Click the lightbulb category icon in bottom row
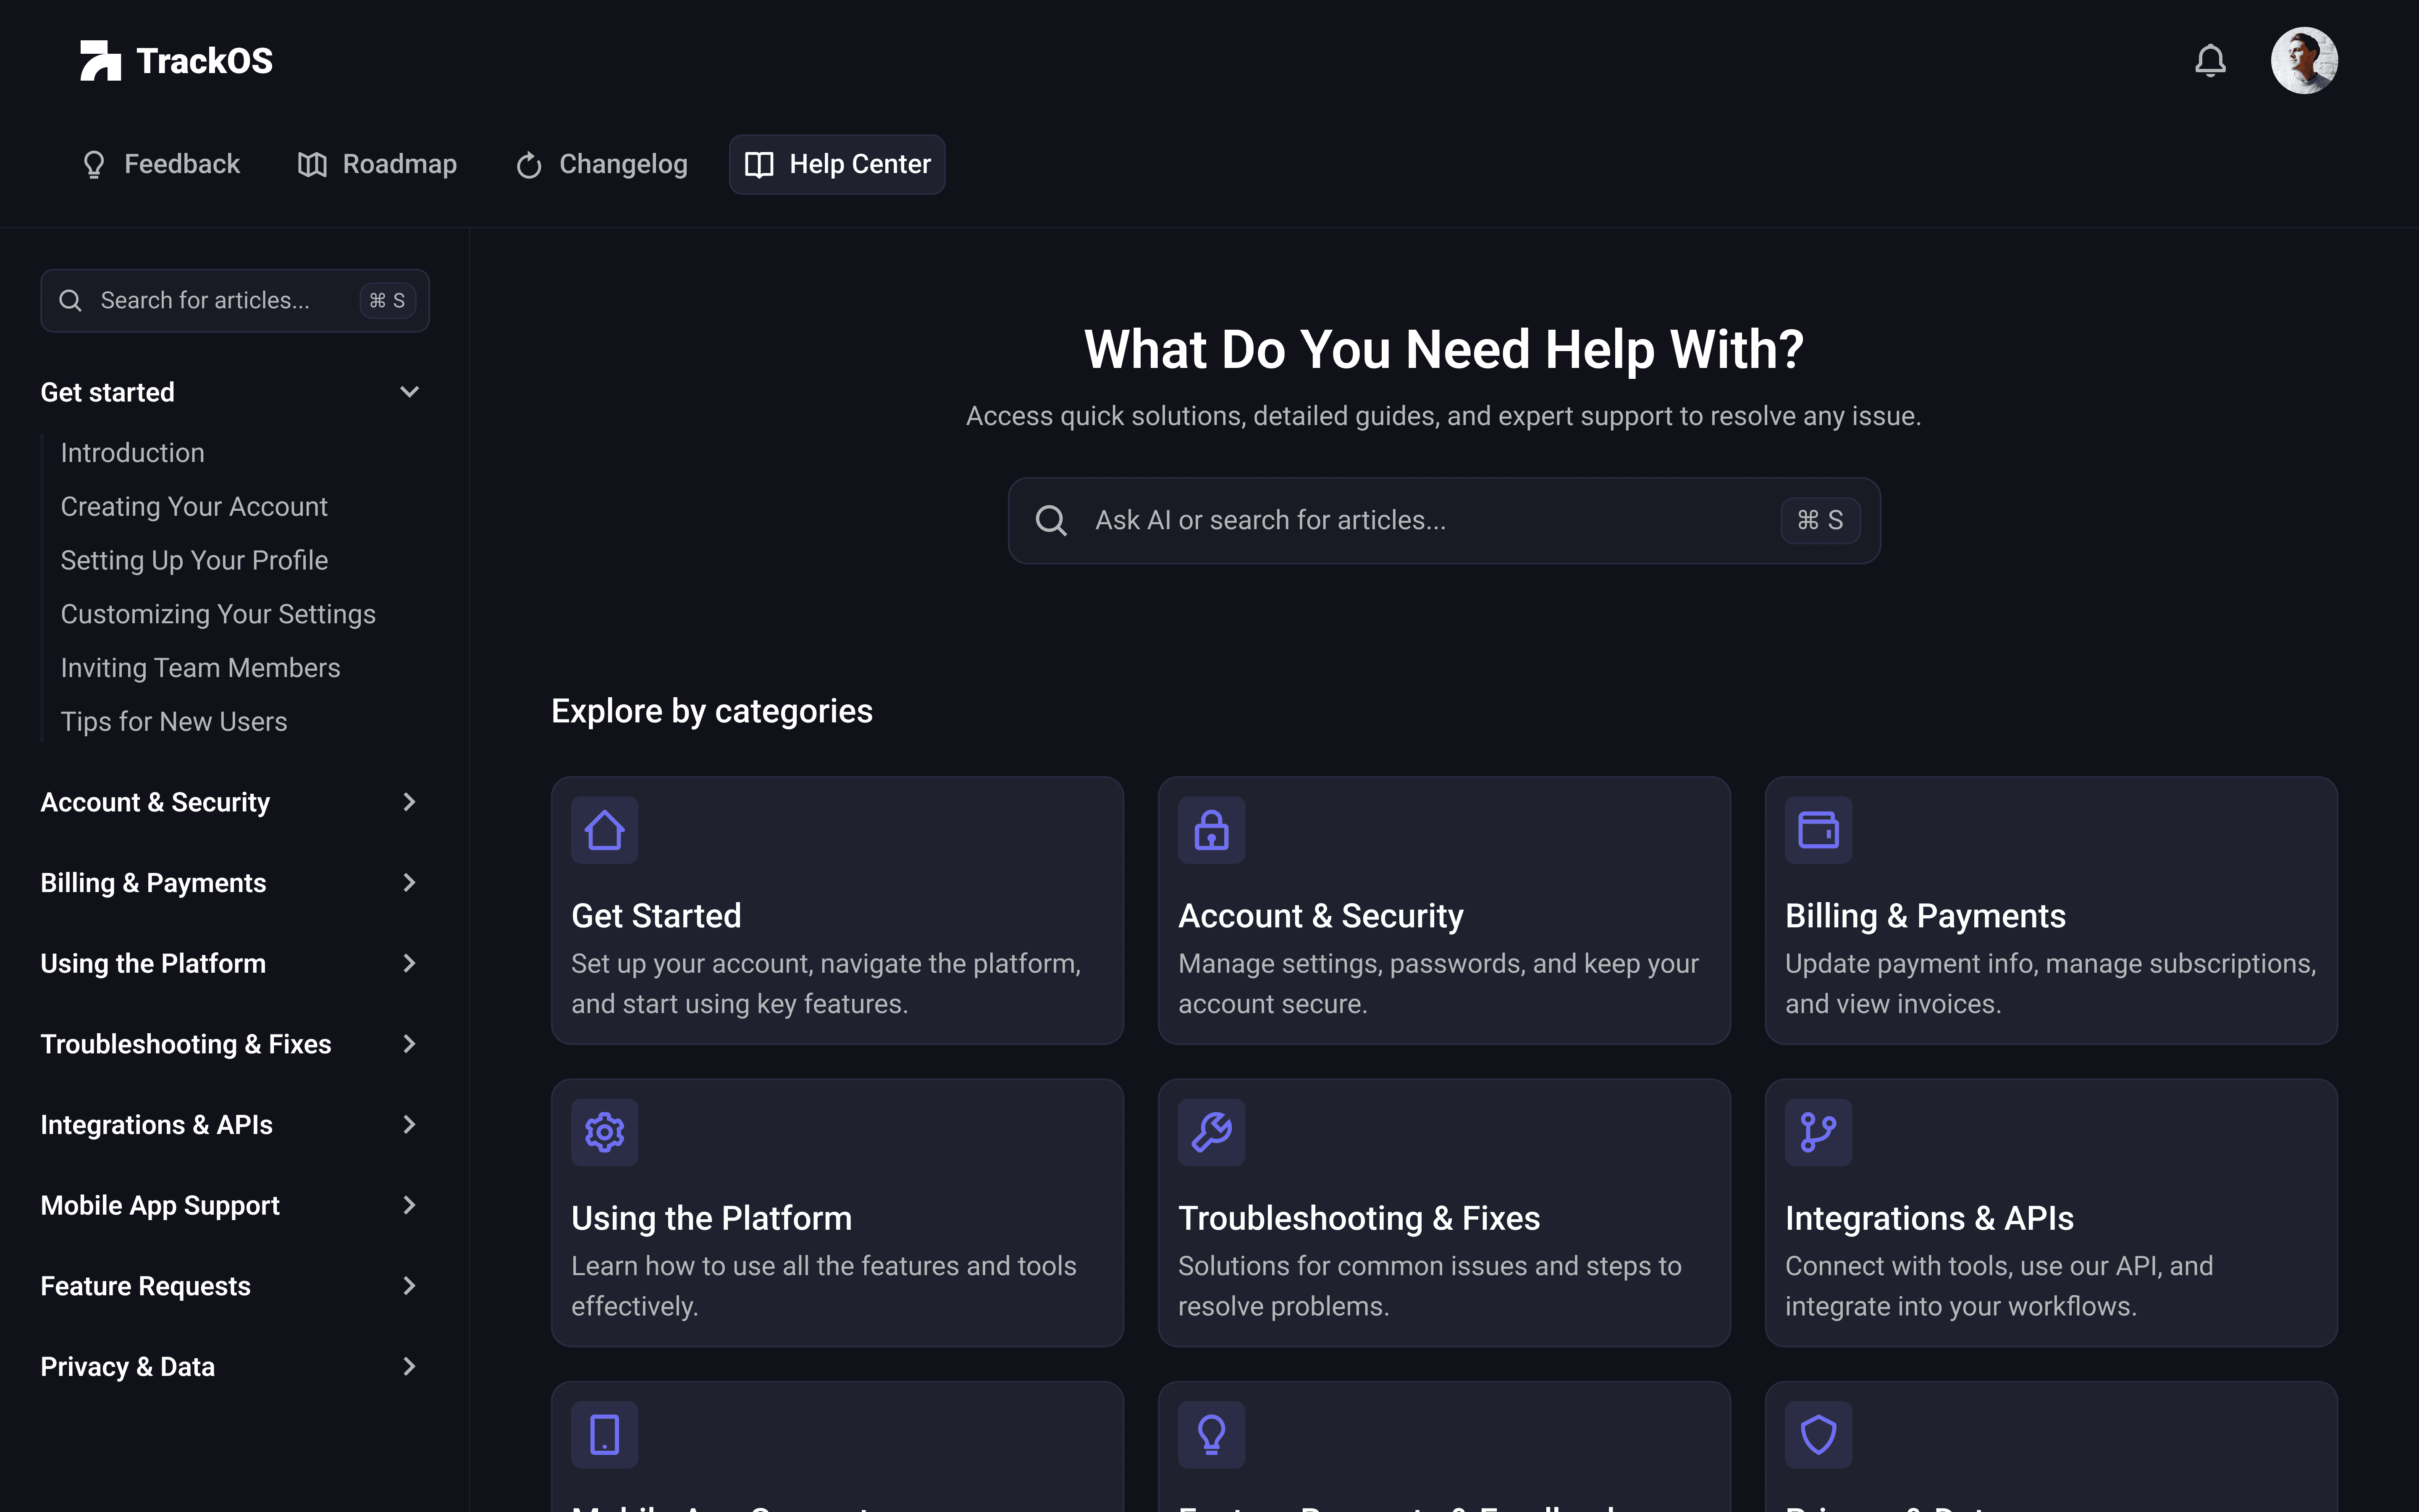The width and height of the screenshot is (2419, 1512). [1212, 1435]
